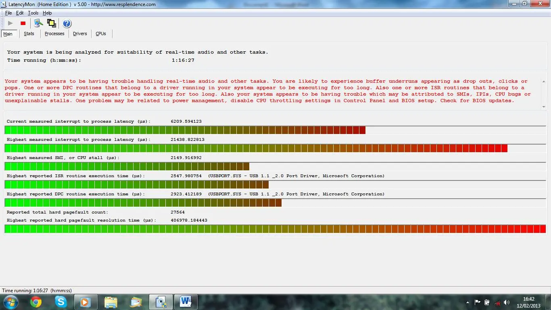Click the 'Highest measured SMI, or CPU stall' label
The height and width of the screenshot is (310, 551).
coord(63,158)
